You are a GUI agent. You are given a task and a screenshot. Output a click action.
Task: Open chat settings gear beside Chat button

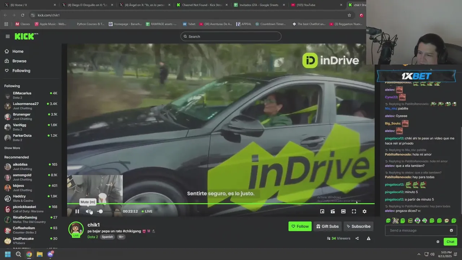[438, 242]
